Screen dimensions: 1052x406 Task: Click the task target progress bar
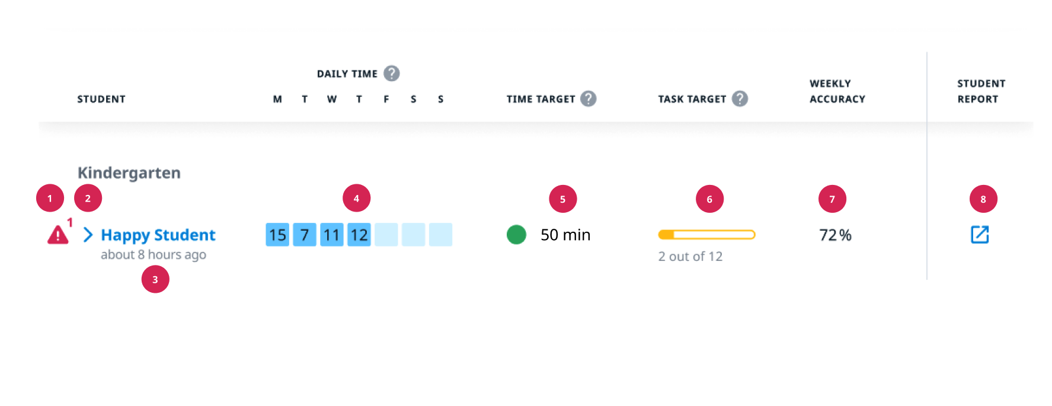pos(706,235)
